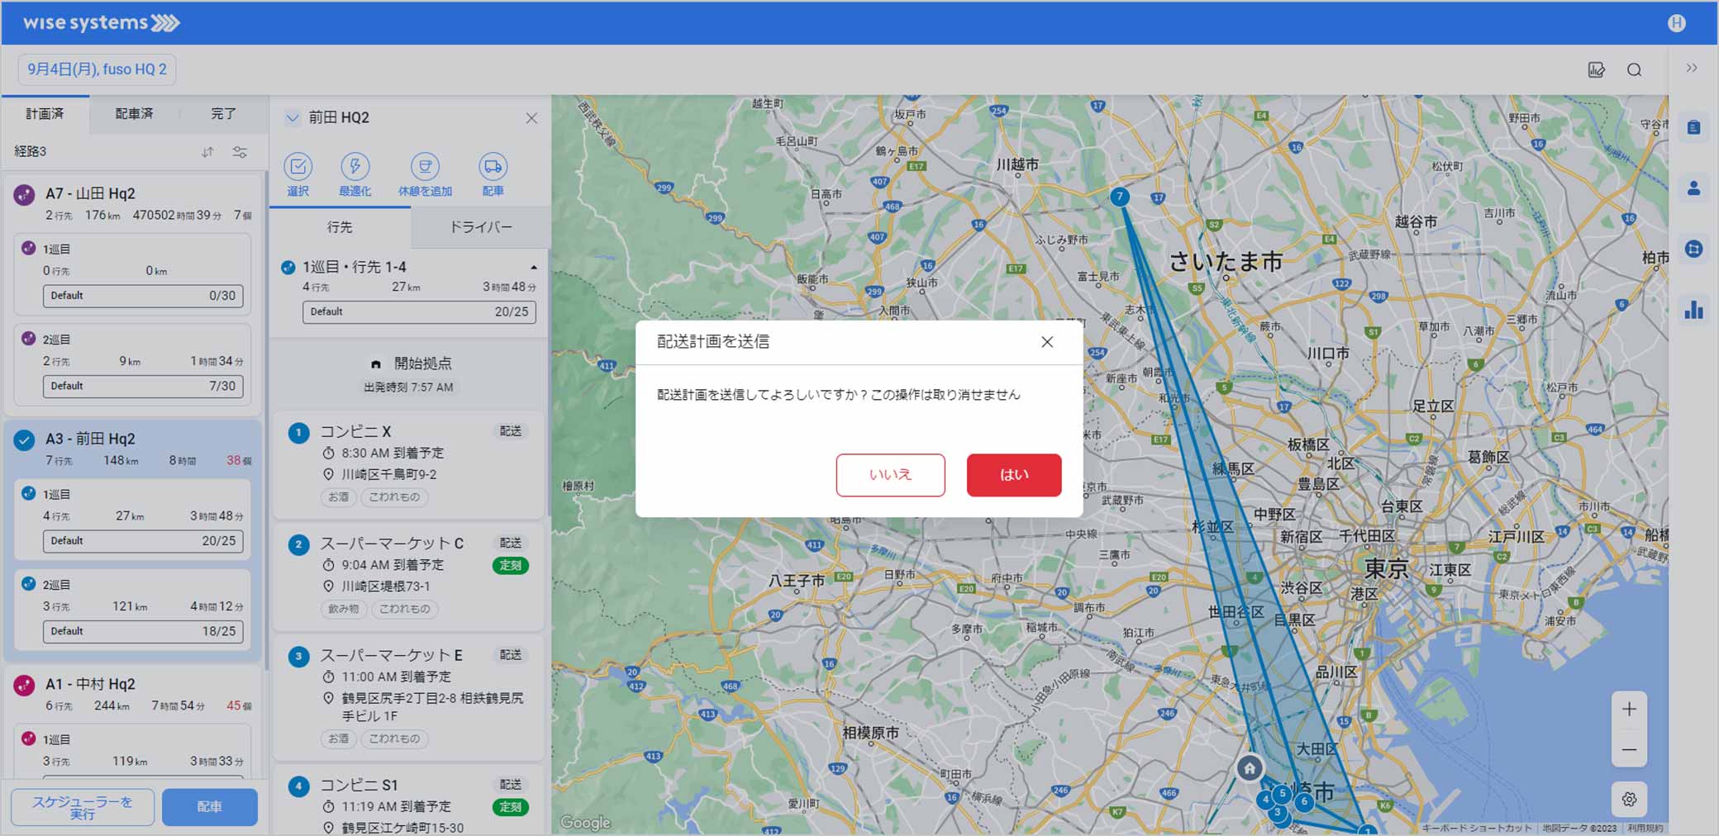Click the route filter settings icon

240,152
